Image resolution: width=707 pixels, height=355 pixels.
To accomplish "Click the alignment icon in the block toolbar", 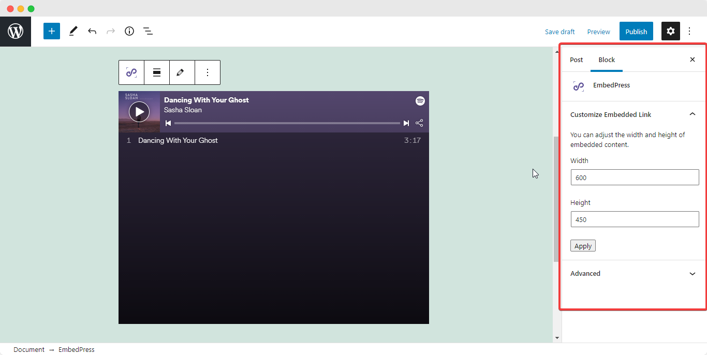I will [x=156, y=72].
